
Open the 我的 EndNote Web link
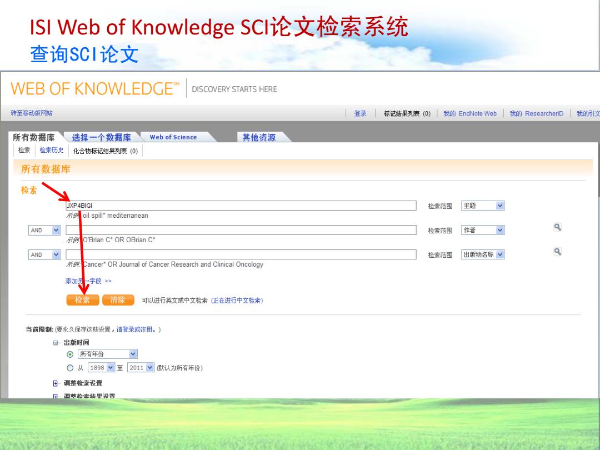click(470, 114)
